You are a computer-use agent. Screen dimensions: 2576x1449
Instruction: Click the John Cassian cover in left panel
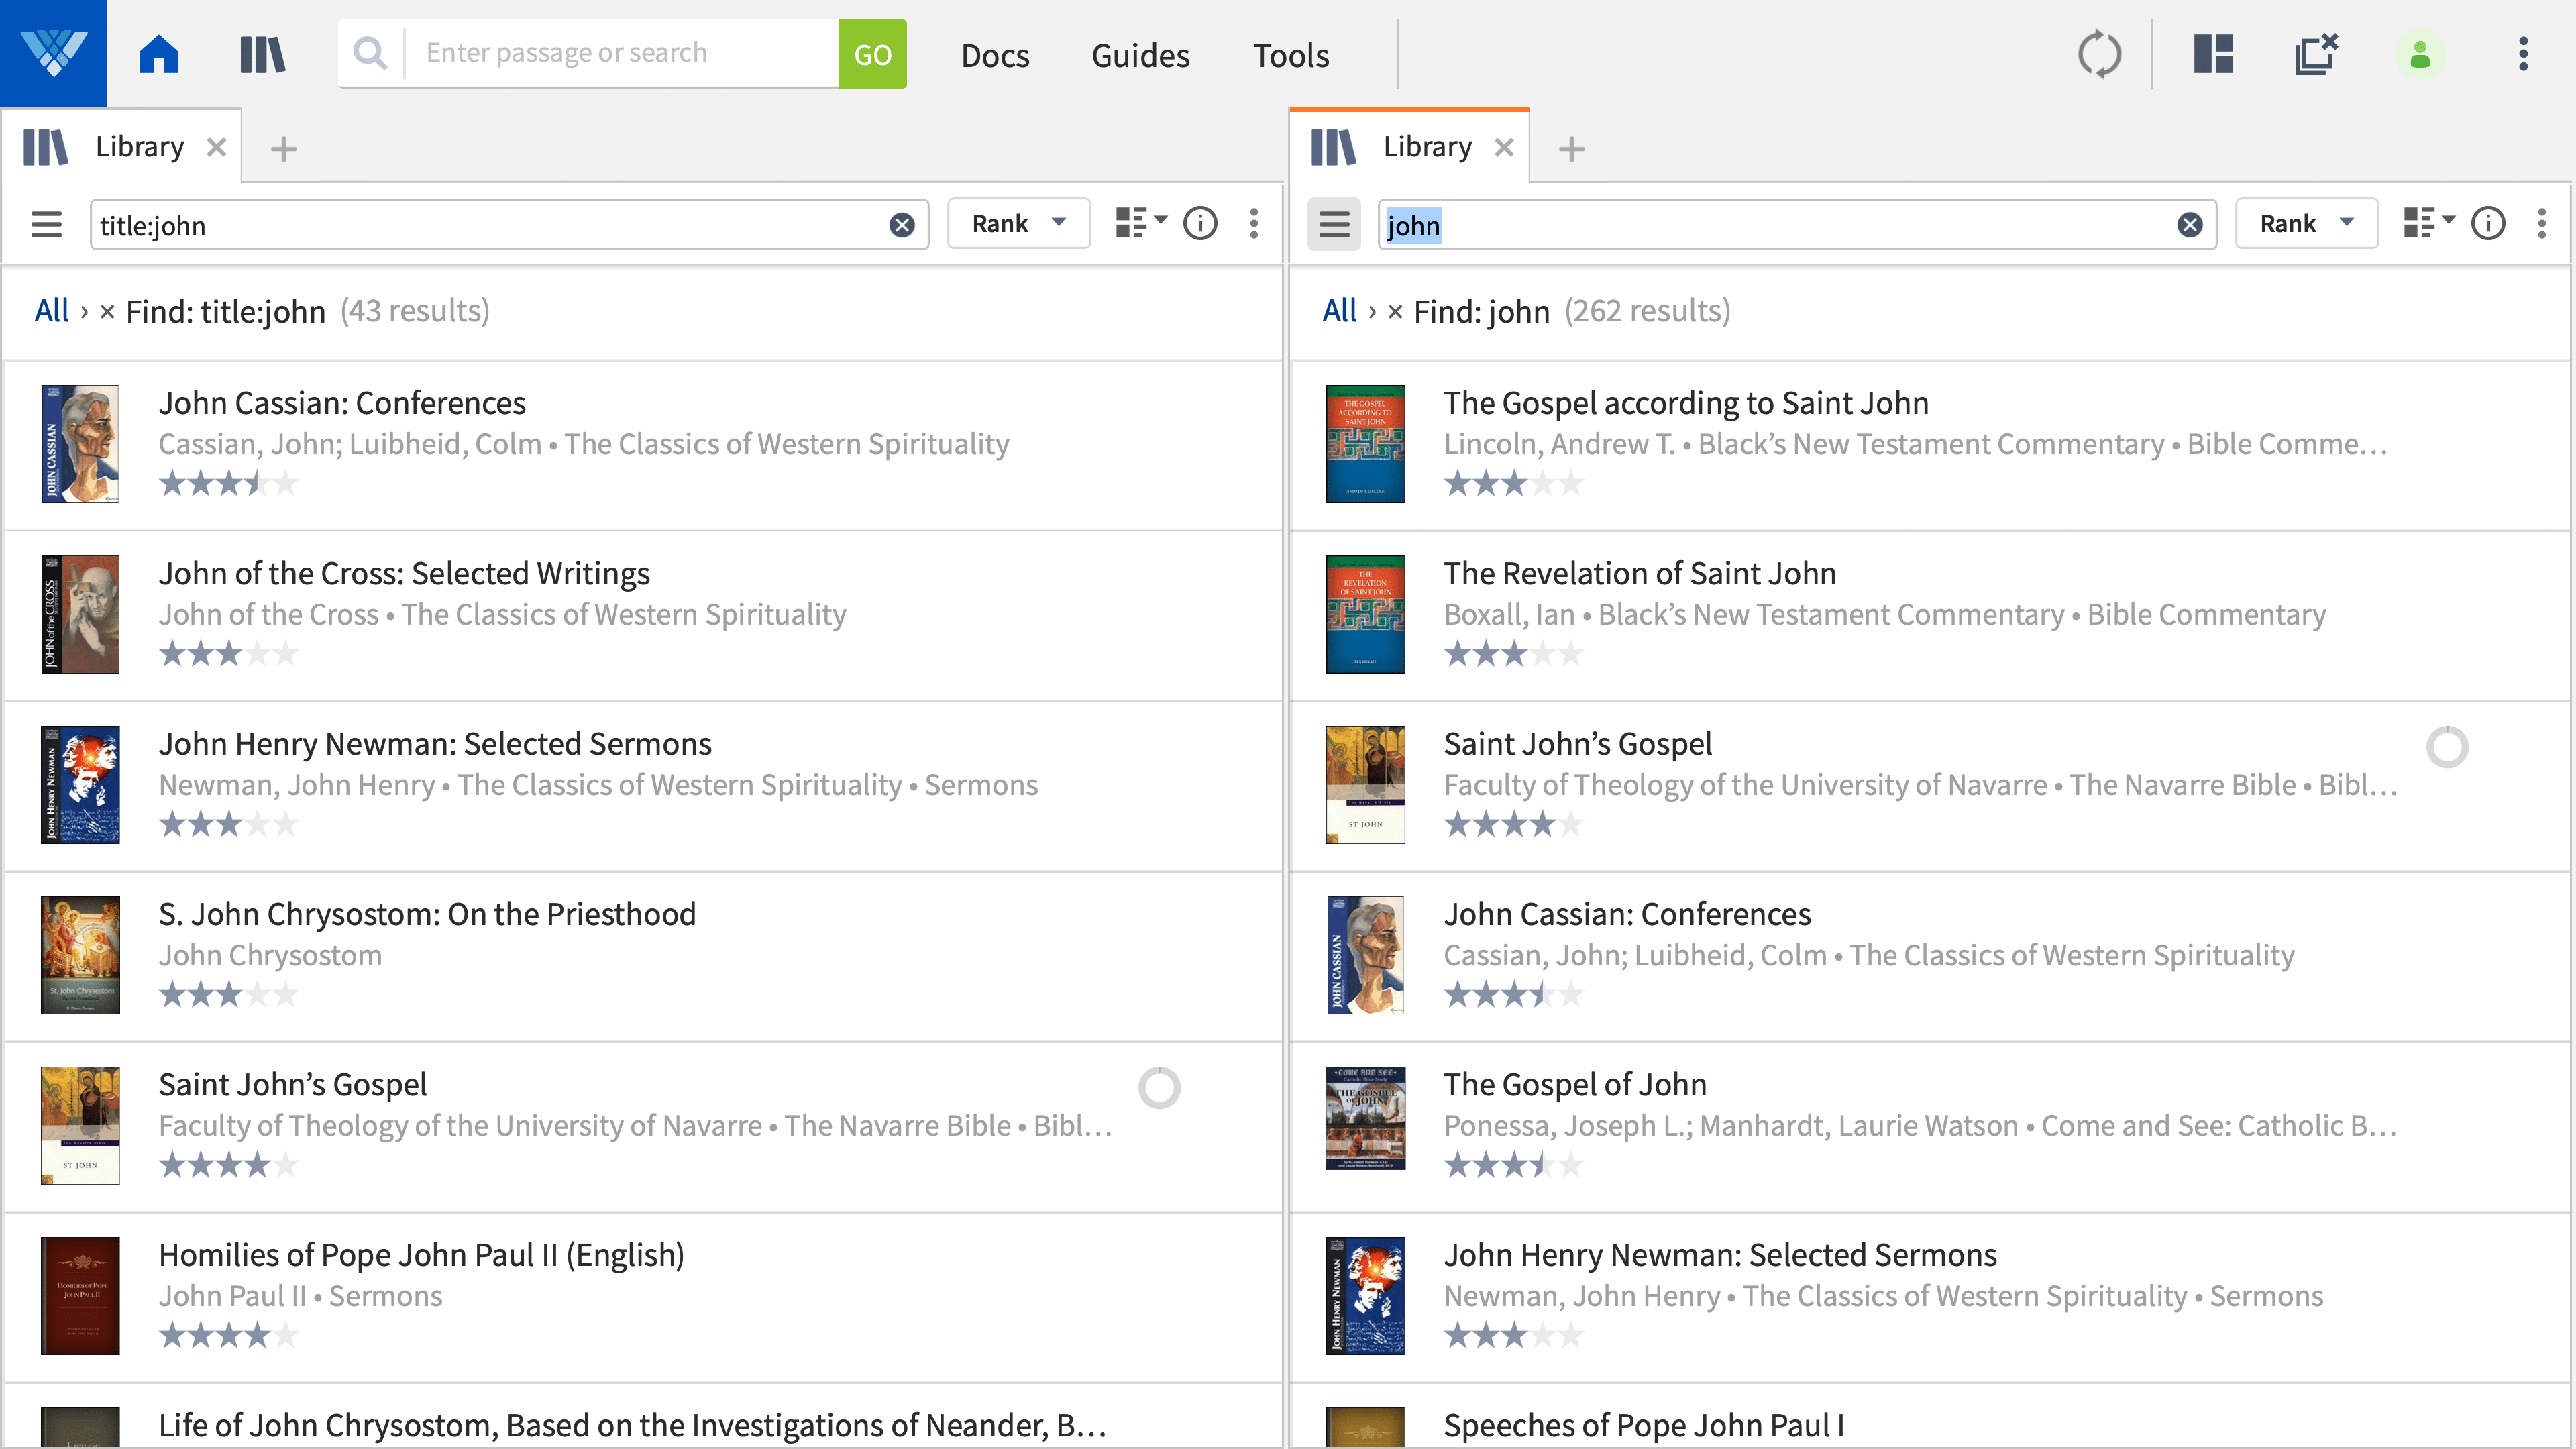pos(80,444)
